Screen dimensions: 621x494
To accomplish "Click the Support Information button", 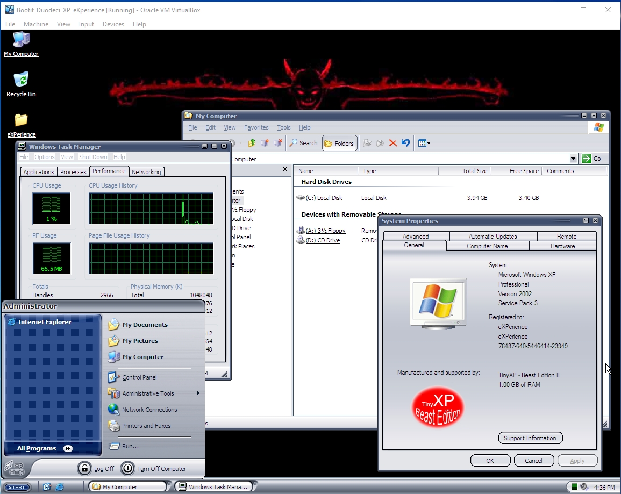I will coord(530,438).
